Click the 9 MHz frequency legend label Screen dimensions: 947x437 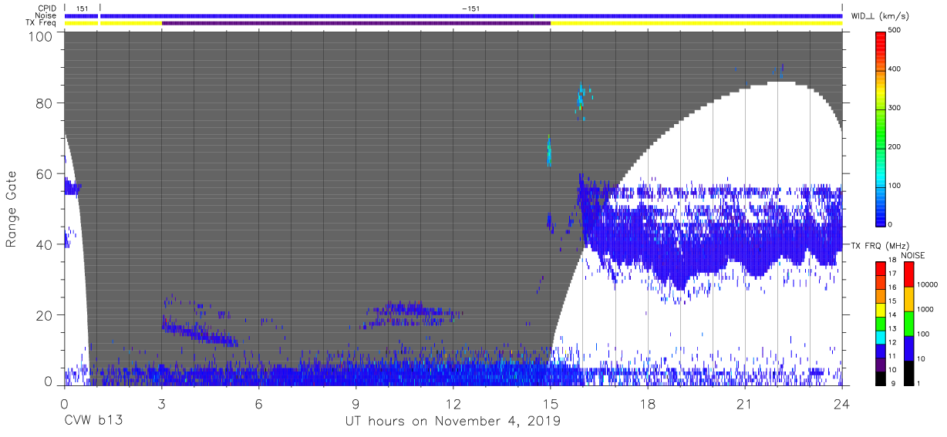tap(892, 384)
